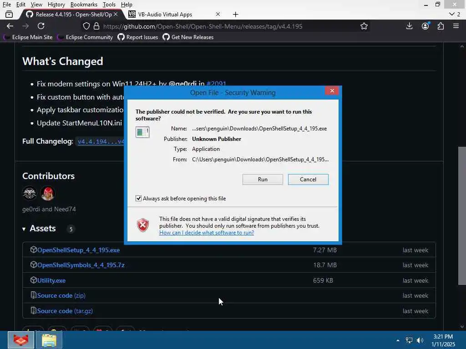The height and width of the screenshot is (349, 466).
Task: Bookmark this page with the star icon
Action: tap(364, 26)
